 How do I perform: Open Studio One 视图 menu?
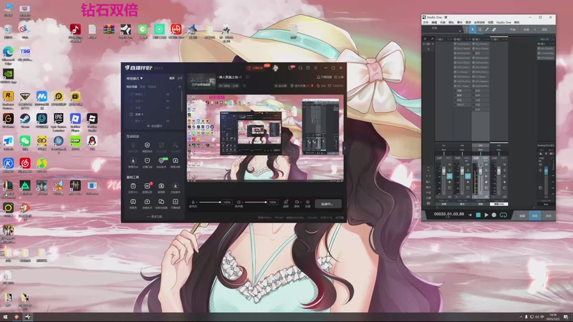pyautogui.click(x=491, y=23)
